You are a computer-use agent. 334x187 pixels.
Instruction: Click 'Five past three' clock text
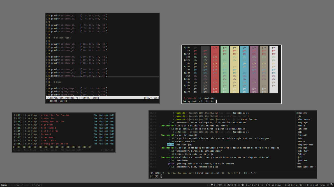[x=316, y=185]
